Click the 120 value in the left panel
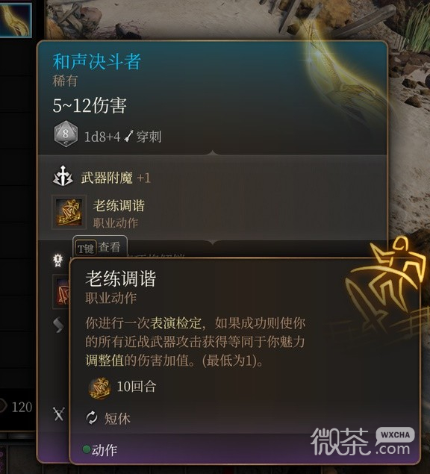 [22, 408]
